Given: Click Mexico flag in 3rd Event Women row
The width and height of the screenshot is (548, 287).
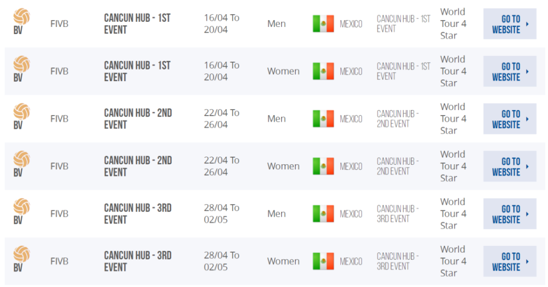Looking at the screenshot, I should [x=323, y=261].
